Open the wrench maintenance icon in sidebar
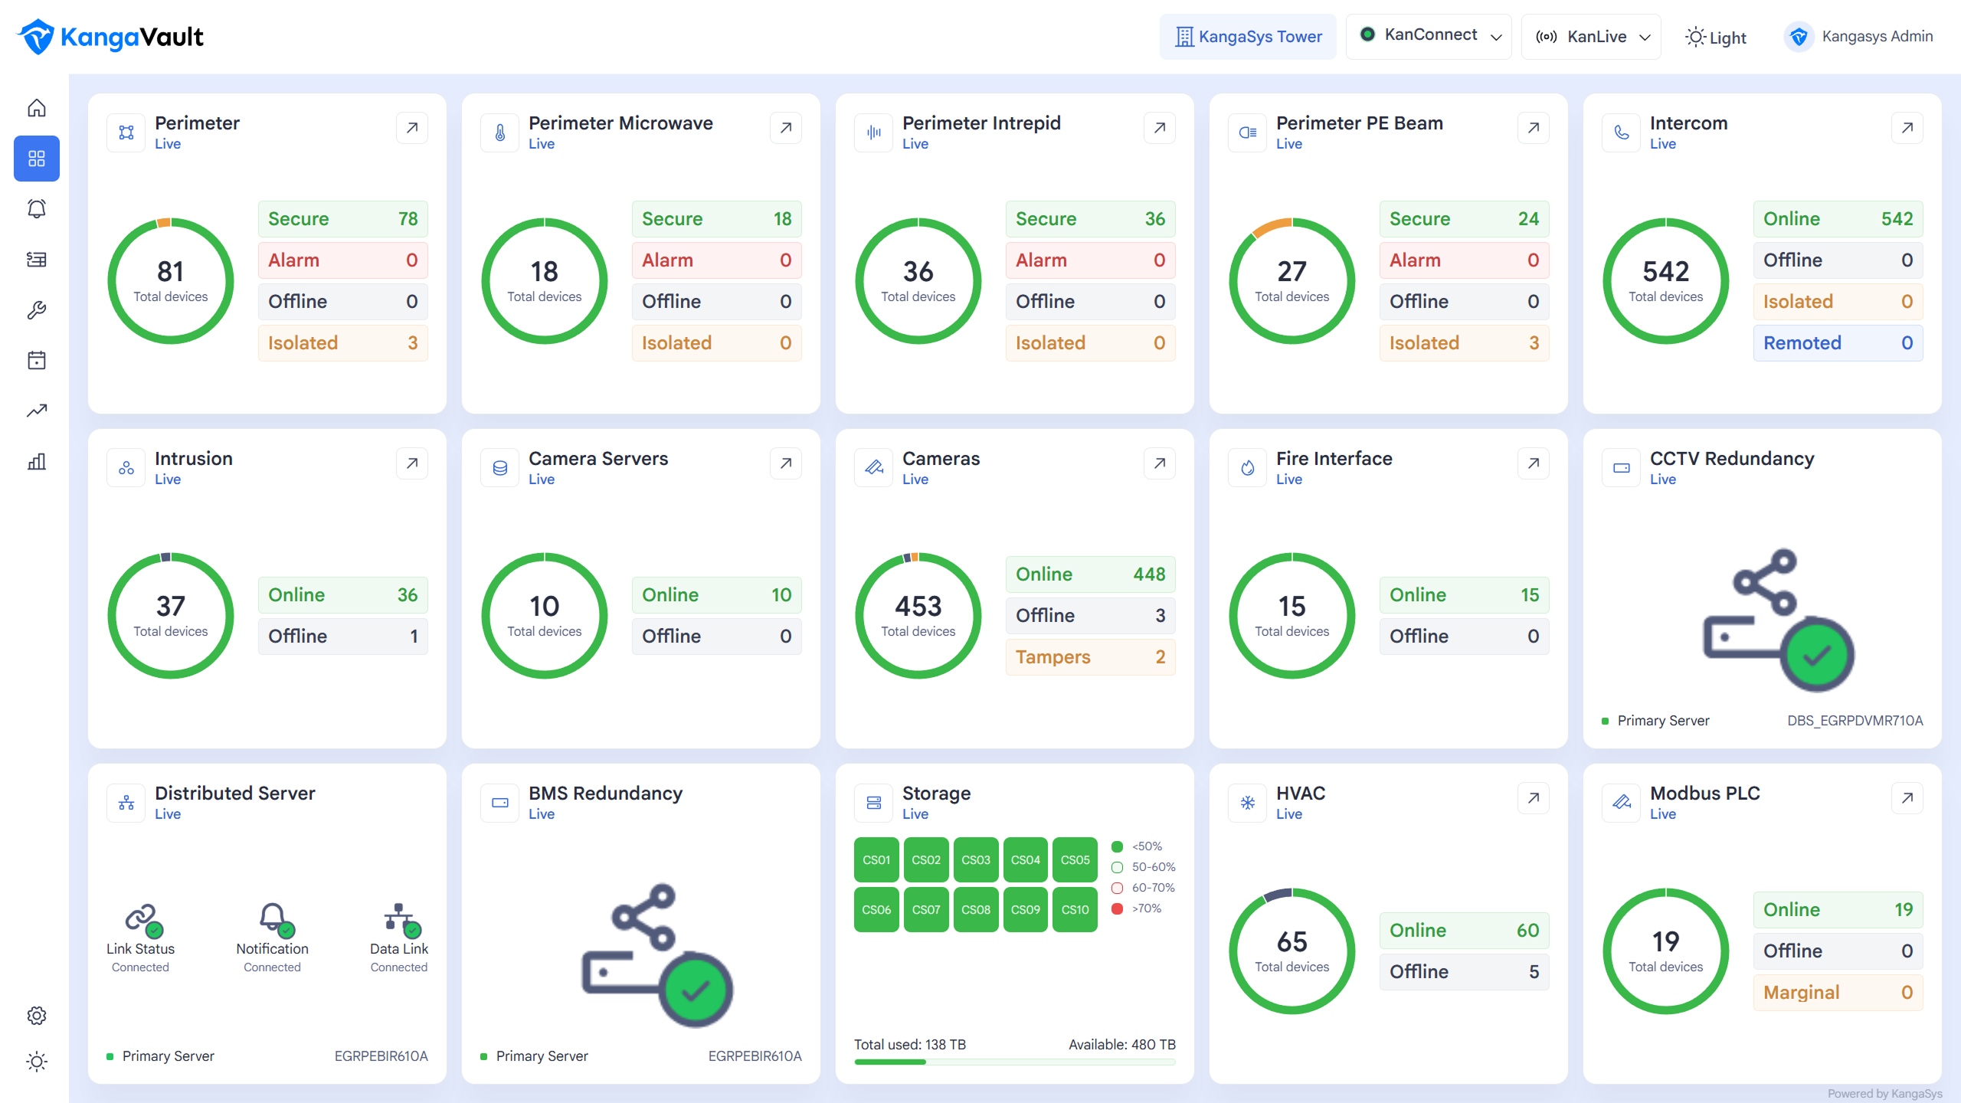 (x=37, y=310)
